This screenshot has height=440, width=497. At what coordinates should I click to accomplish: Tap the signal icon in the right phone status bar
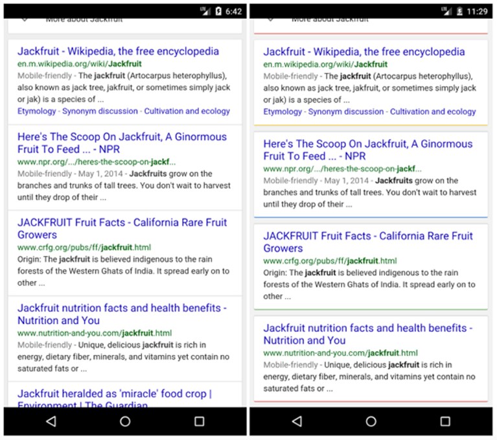point(446,12)
